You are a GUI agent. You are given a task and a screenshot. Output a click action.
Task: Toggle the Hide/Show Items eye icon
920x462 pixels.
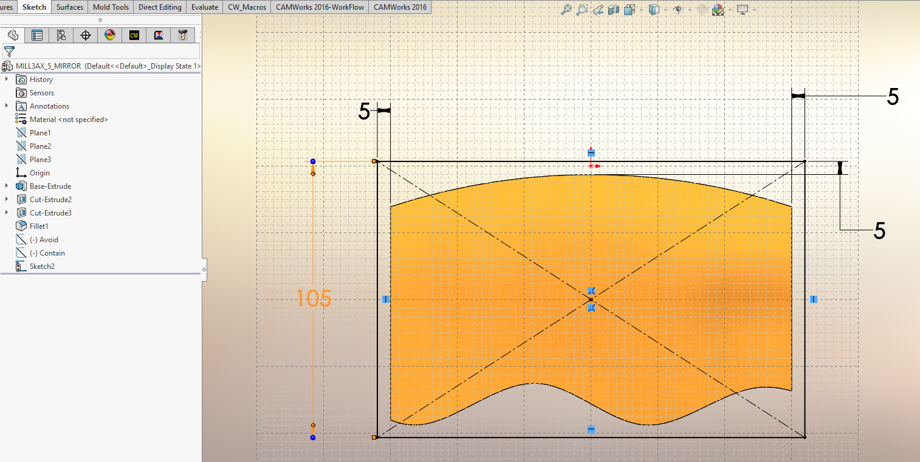pos(678,10)
